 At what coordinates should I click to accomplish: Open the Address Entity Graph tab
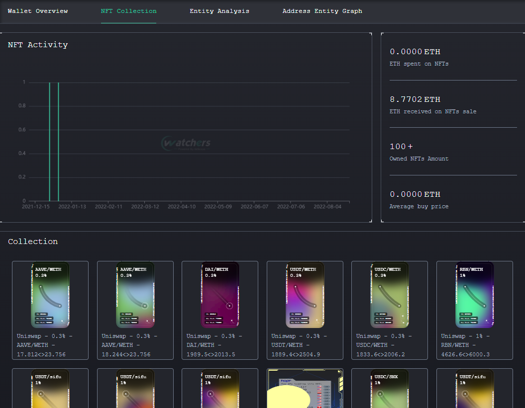322,11
